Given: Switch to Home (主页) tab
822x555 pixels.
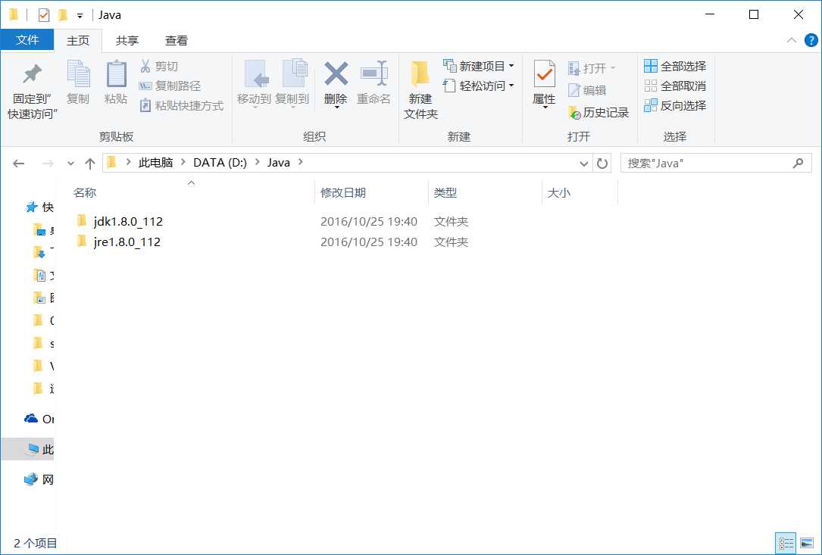Looking at the screenshot, I should point(77,40).
